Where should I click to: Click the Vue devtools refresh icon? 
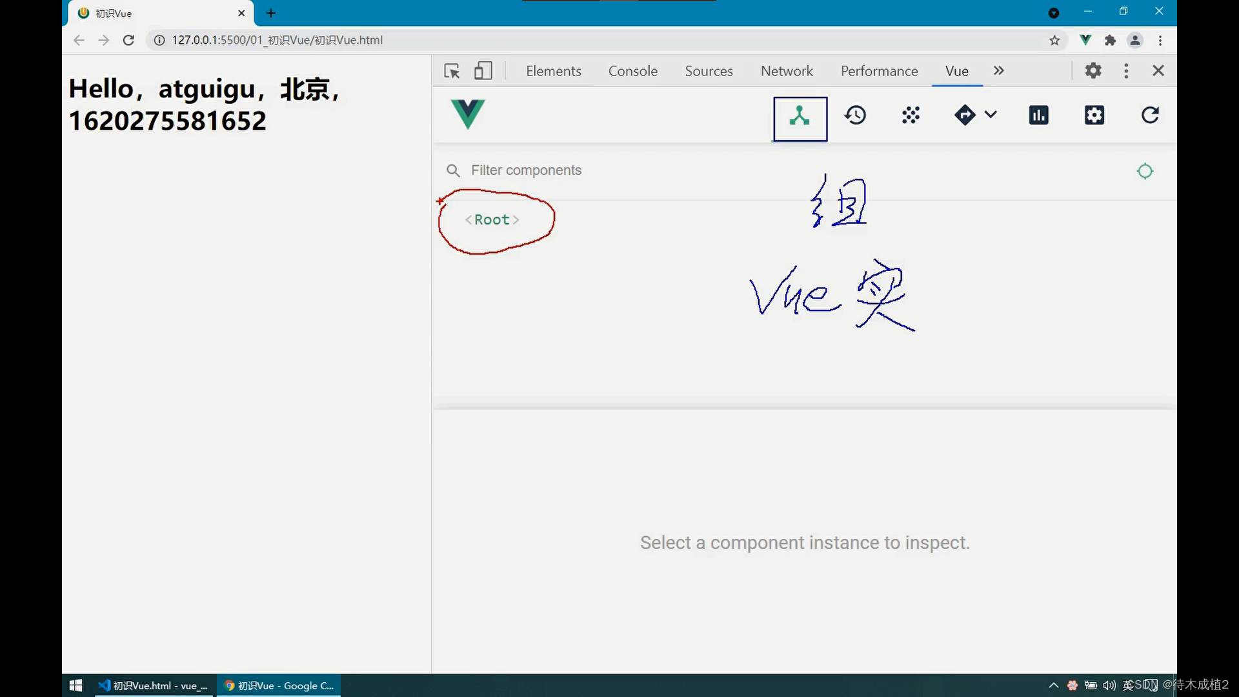point(1150,116)
